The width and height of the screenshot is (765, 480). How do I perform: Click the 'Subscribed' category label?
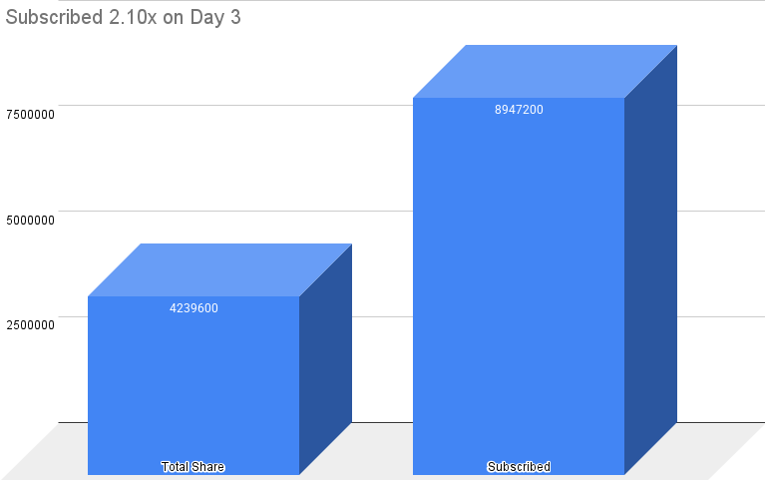[519, 467]
